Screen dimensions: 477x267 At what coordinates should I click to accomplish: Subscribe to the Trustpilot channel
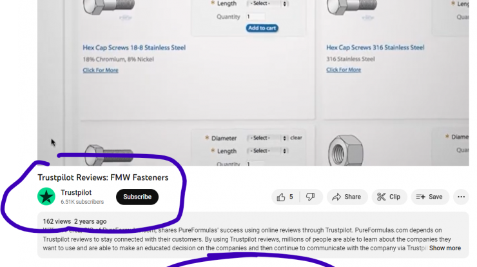pos(137,197)
